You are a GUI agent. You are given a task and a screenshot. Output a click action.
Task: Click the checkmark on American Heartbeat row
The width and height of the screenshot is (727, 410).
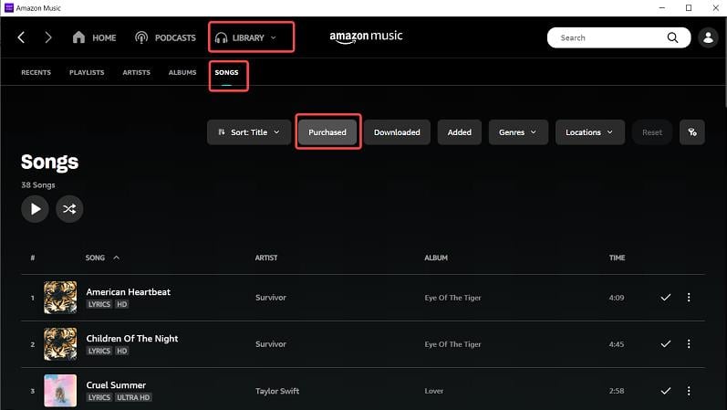click(665, 297)
